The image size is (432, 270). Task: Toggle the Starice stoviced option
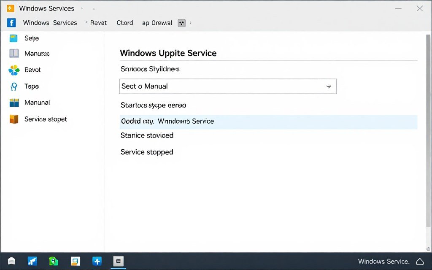pyautogui.click(x=147, y=135)
